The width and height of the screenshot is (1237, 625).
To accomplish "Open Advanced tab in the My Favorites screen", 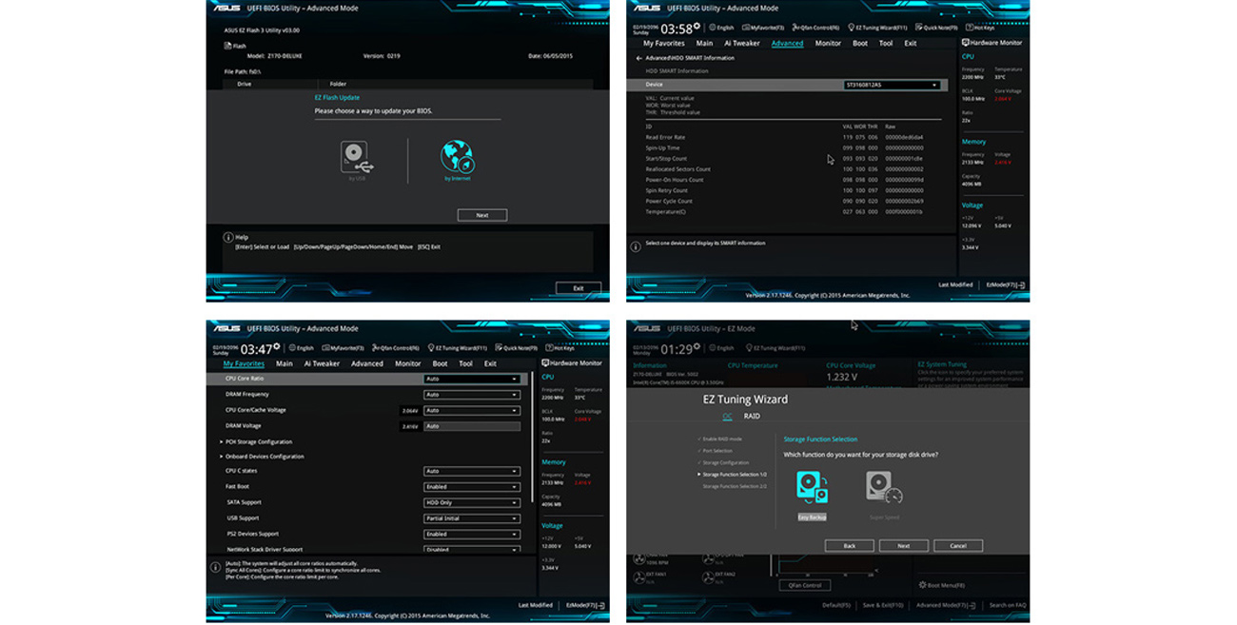I will click(x=366, y=363).
